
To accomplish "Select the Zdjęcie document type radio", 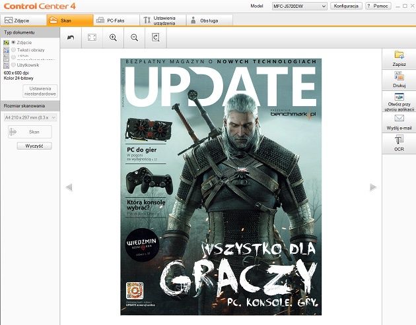I will [x=13, y=42].
